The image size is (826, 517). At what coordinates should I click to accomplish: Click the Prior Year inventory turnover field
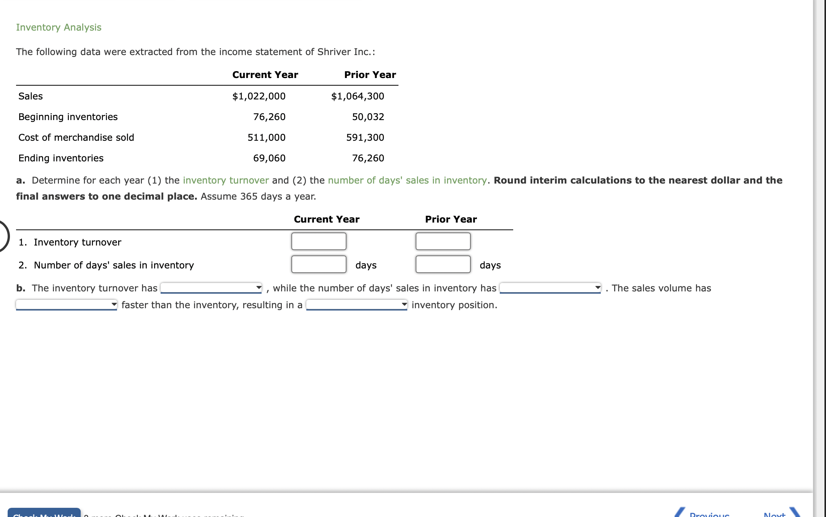(x=443, y=241)
